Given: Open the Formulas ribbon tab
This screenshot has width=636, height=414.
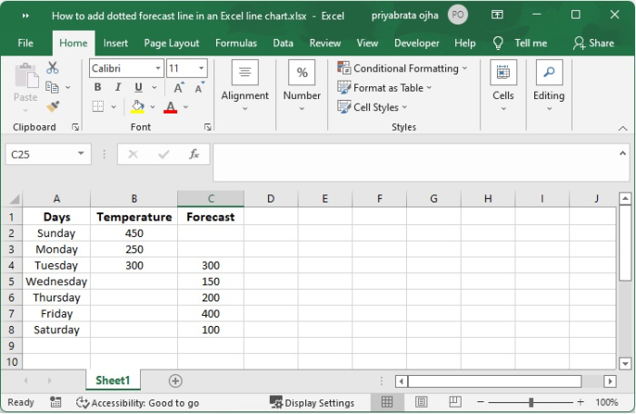Looking at the screenshot, I should tap(236, 43).
